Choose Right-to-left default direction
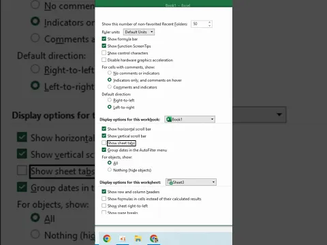 (110, 100)
